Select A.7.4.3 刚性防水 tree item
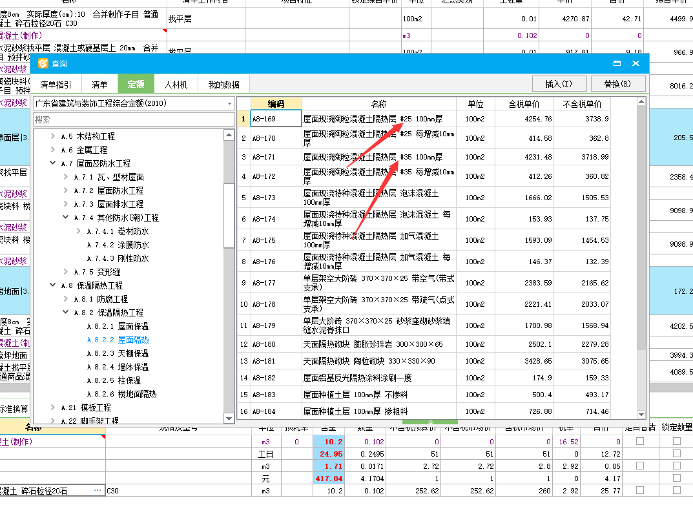693x505 pixels. coord(118,258)
